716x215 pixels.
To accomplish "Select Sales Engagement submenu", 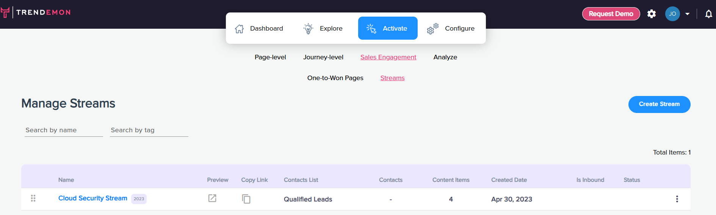I will pyautogui.click(x=388, y=57).
